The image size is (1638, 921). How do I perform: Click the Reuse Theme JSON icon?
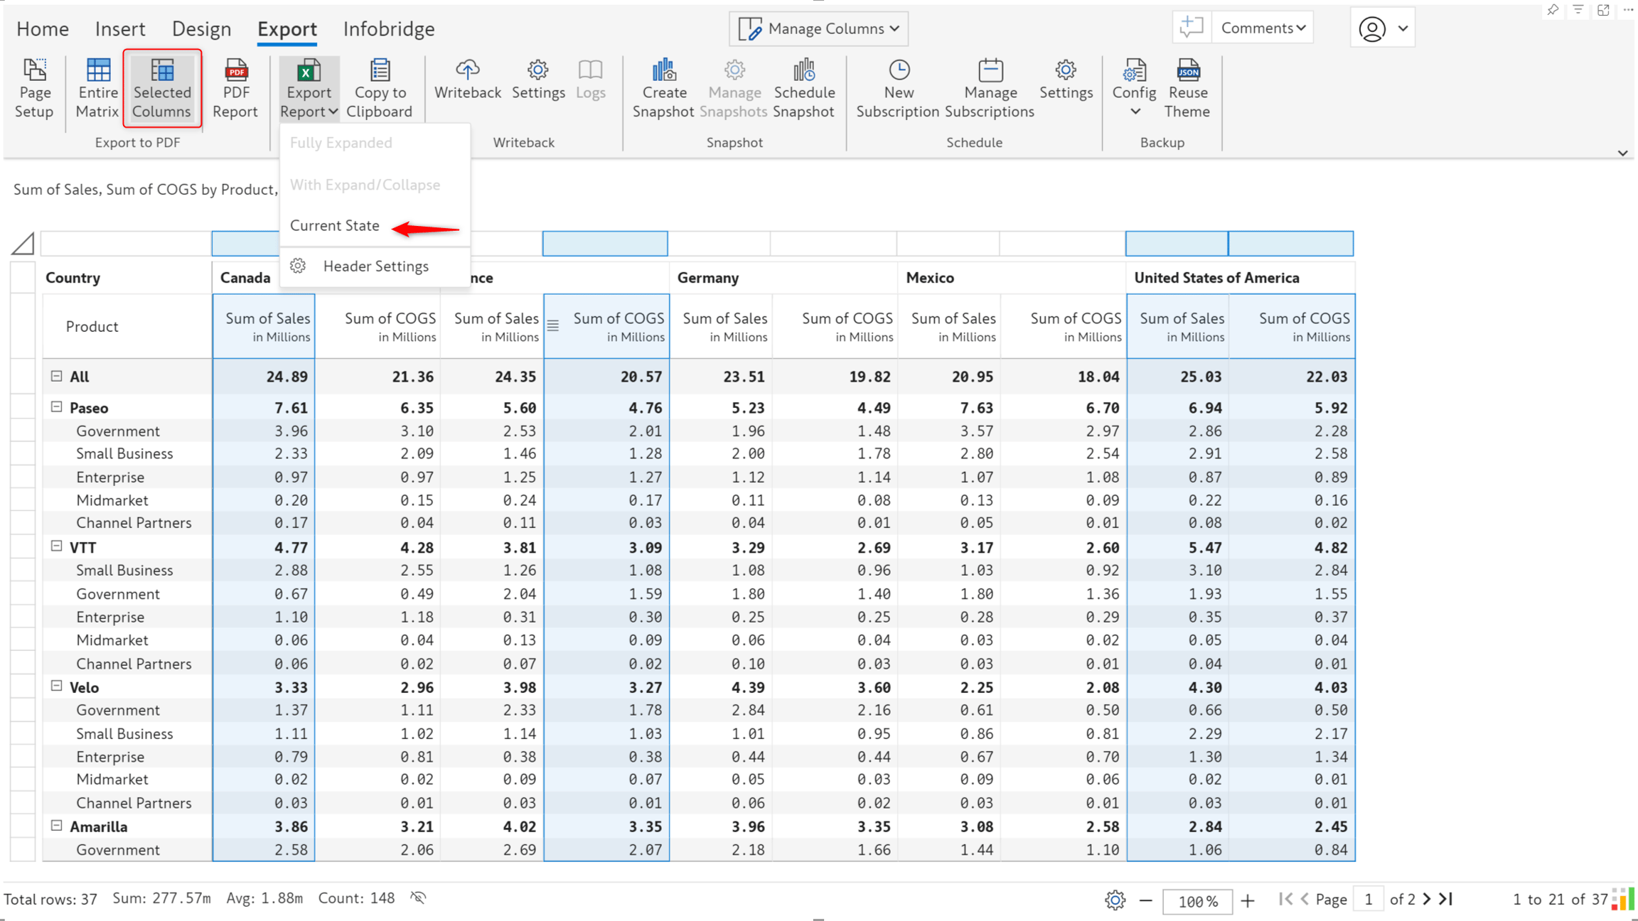pyautogui.click(x=1188, y=70)
